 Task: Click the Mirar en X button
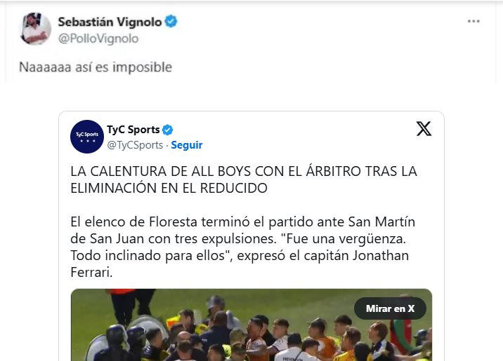[390, 308]
